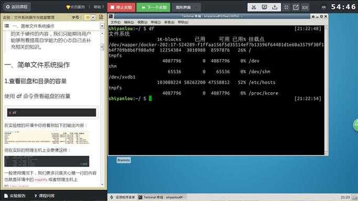Open the 帮助 help link in top bar

click(x=99, y=7)
